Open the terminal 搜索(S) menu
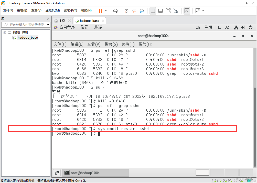The height and width of the screenshot is (183, 257). pos(111,44)
